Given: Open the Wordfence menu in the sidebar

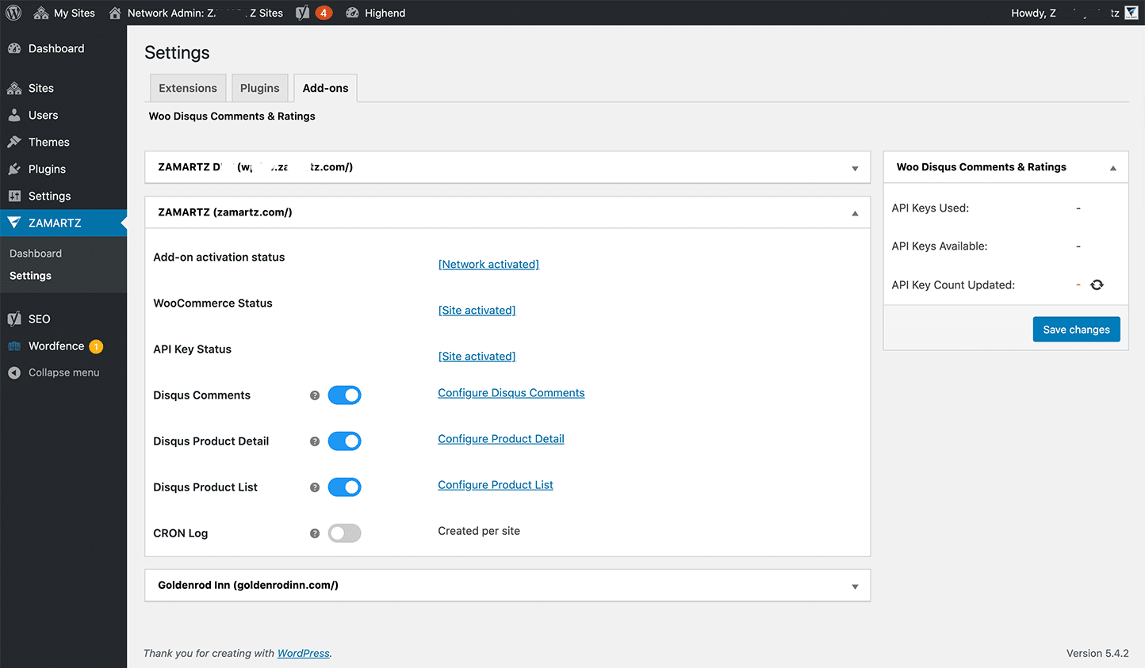Looking at the screenshot, I should coord(56,345).
